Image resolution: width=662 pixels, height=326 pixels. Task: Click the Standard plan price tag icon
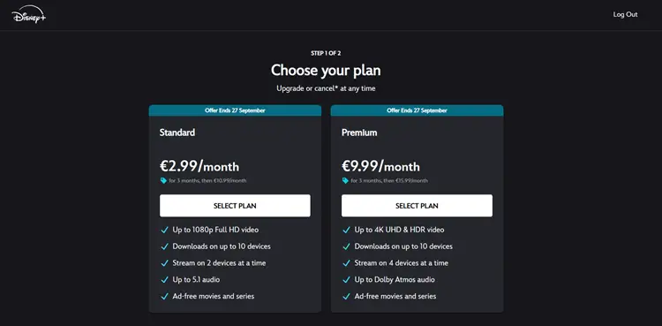pyautogui.click(x=163, y=180)
